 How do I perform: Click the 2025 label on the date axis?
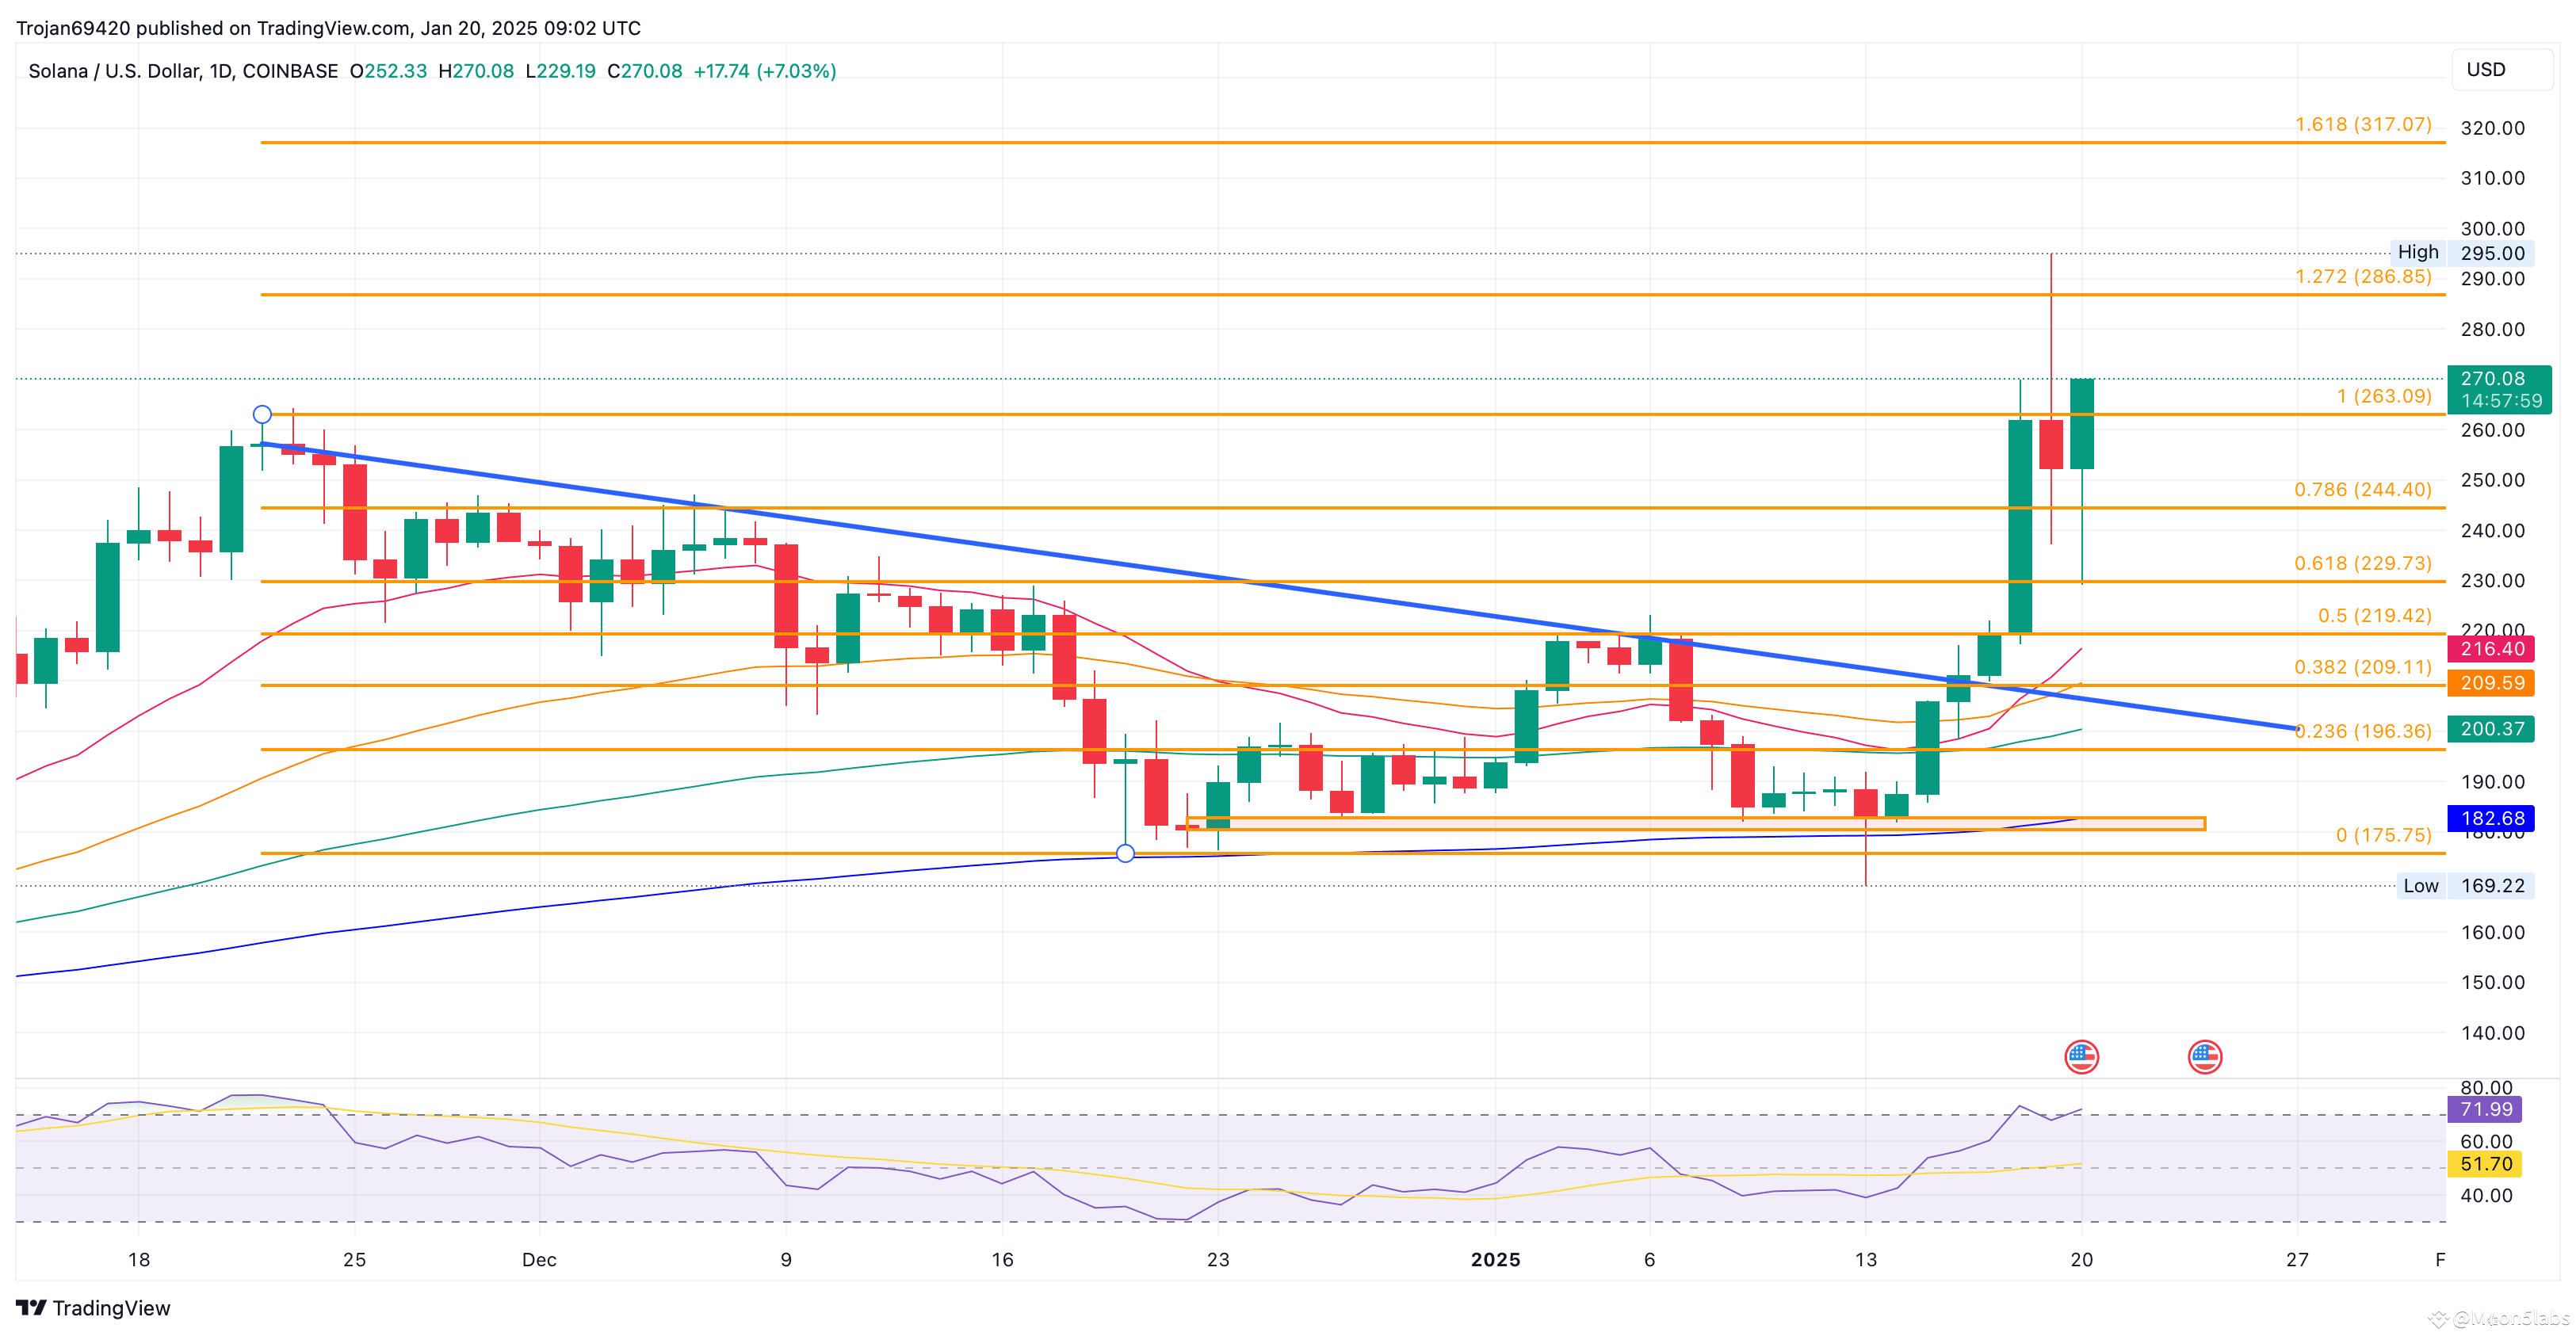click(1496, 1260)
